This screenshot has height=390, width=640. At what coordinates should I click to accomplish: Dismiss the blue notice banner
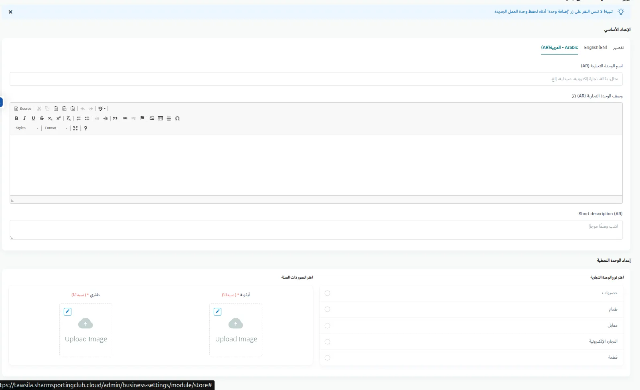pyautogui.click(x=10, y=12)
